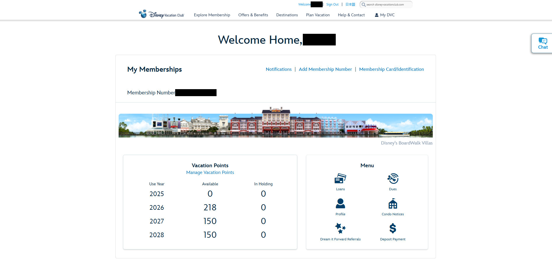Click Manage Vacation Points link
The height and width of the screenshot is (266, 552).
tap(210, 172)
